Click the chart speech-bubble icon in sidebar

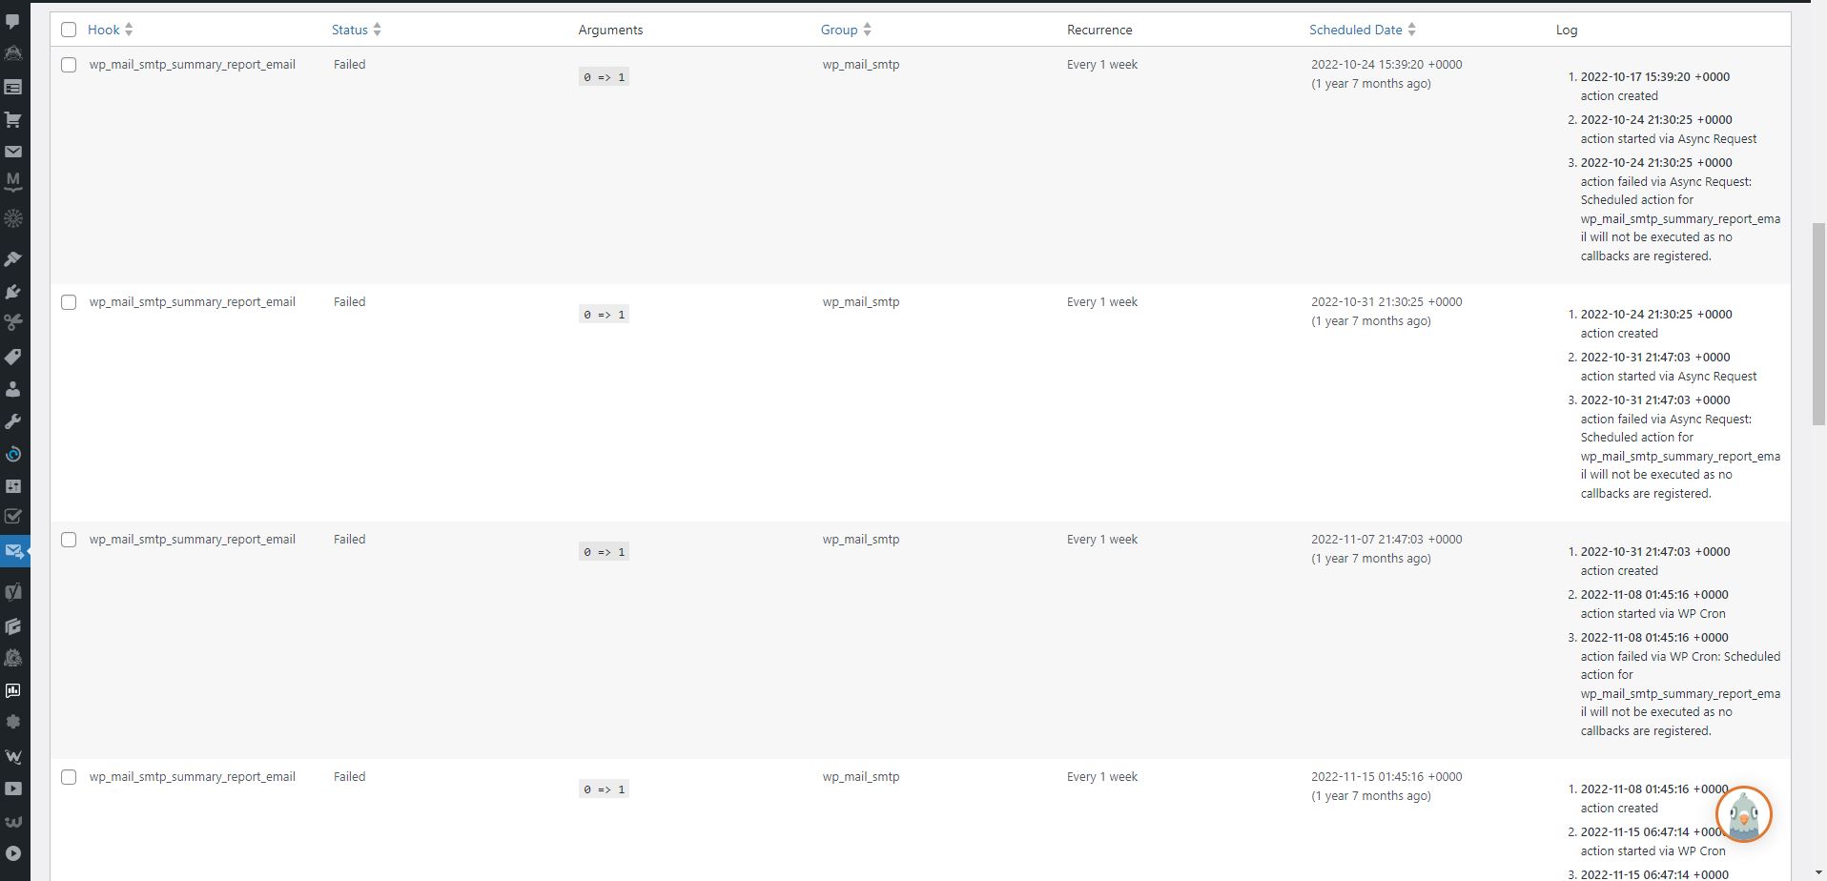[x=13, y=690]
